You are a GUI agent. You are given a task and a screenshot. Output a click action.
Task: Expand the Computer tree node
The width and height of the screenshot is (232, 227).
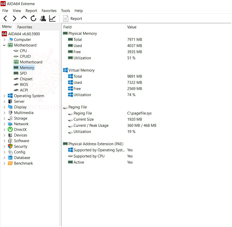[x=4, y=40]
